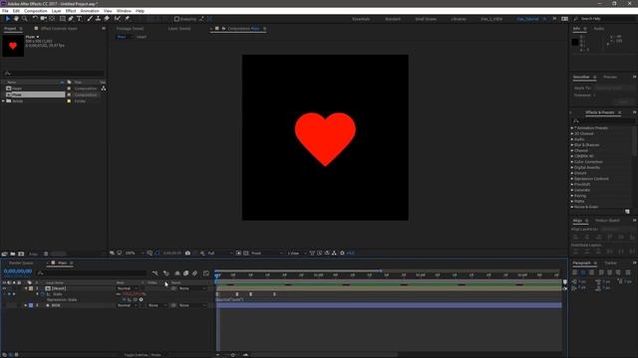Image resolution: width=638 pixels, height=358 pixels.
Task: Select the Horizontal Type tool
Action: point(80,19)
